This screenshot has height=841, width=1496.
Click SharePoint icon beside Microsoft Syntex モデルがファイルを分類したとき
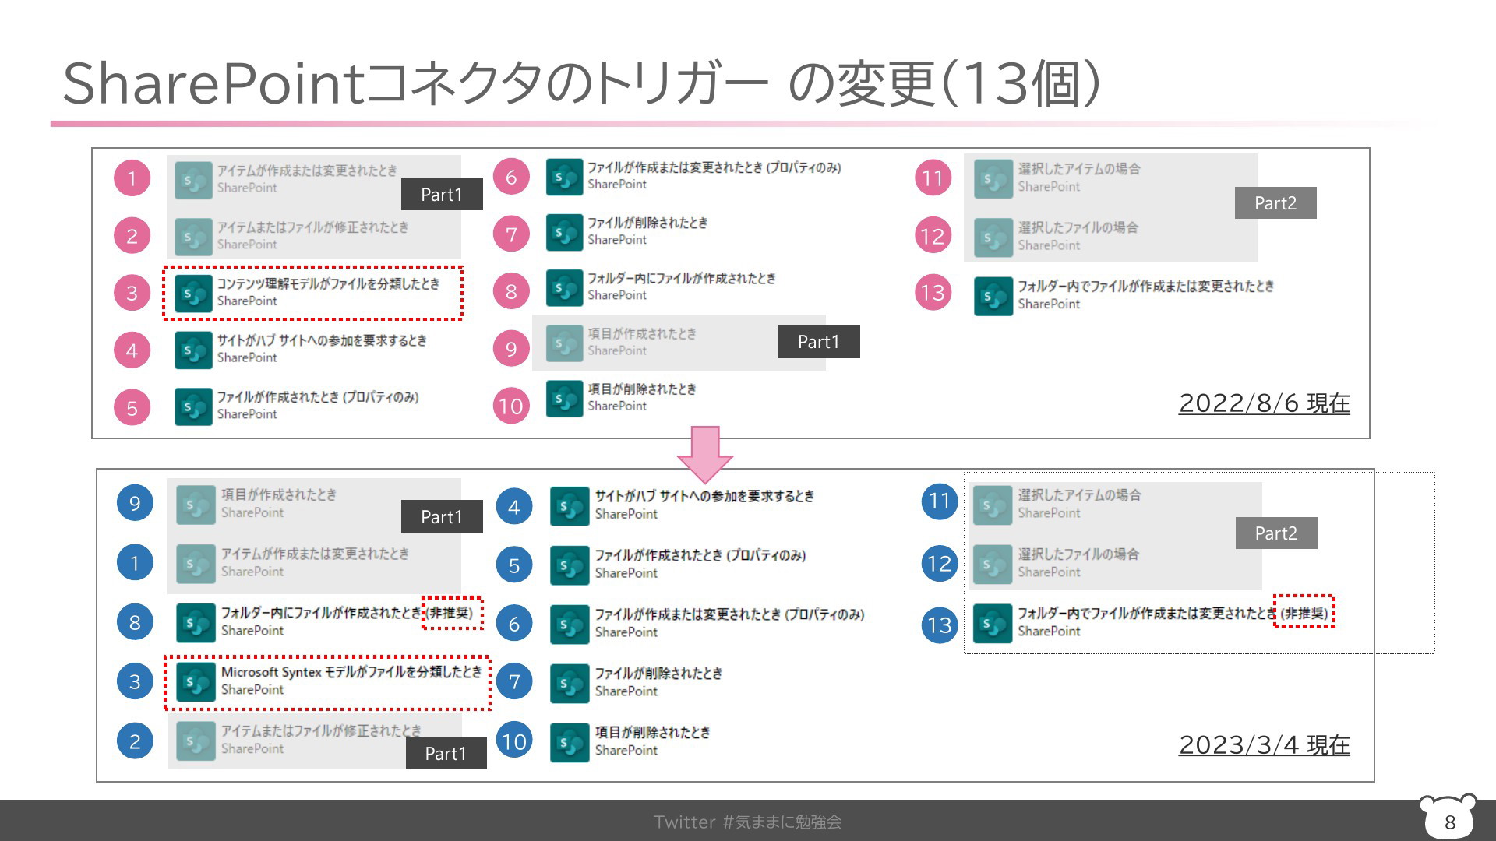196,682
